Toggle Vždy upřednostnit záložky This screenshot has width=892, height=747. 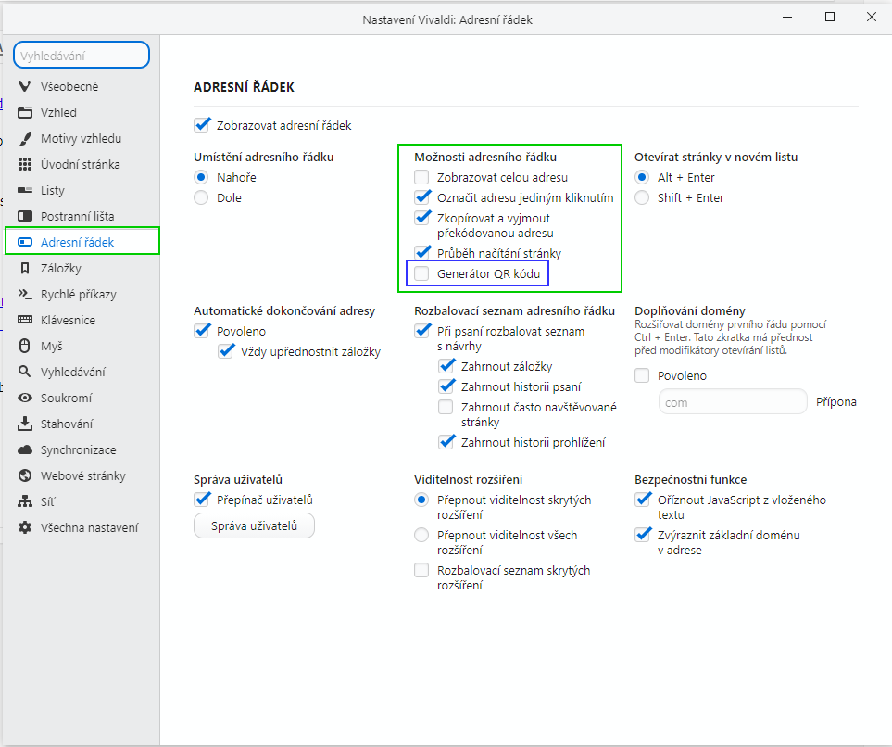tap(225, 351)
